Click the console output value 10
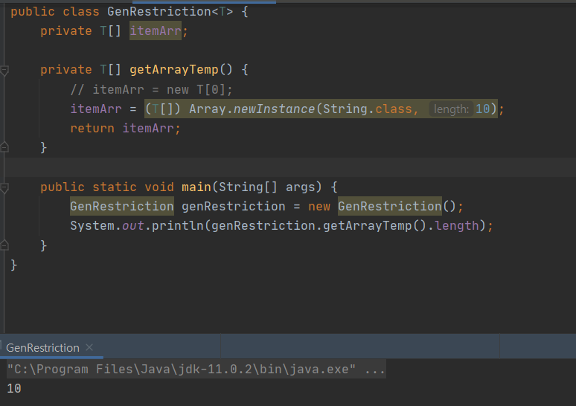 (x=14, y=388)
